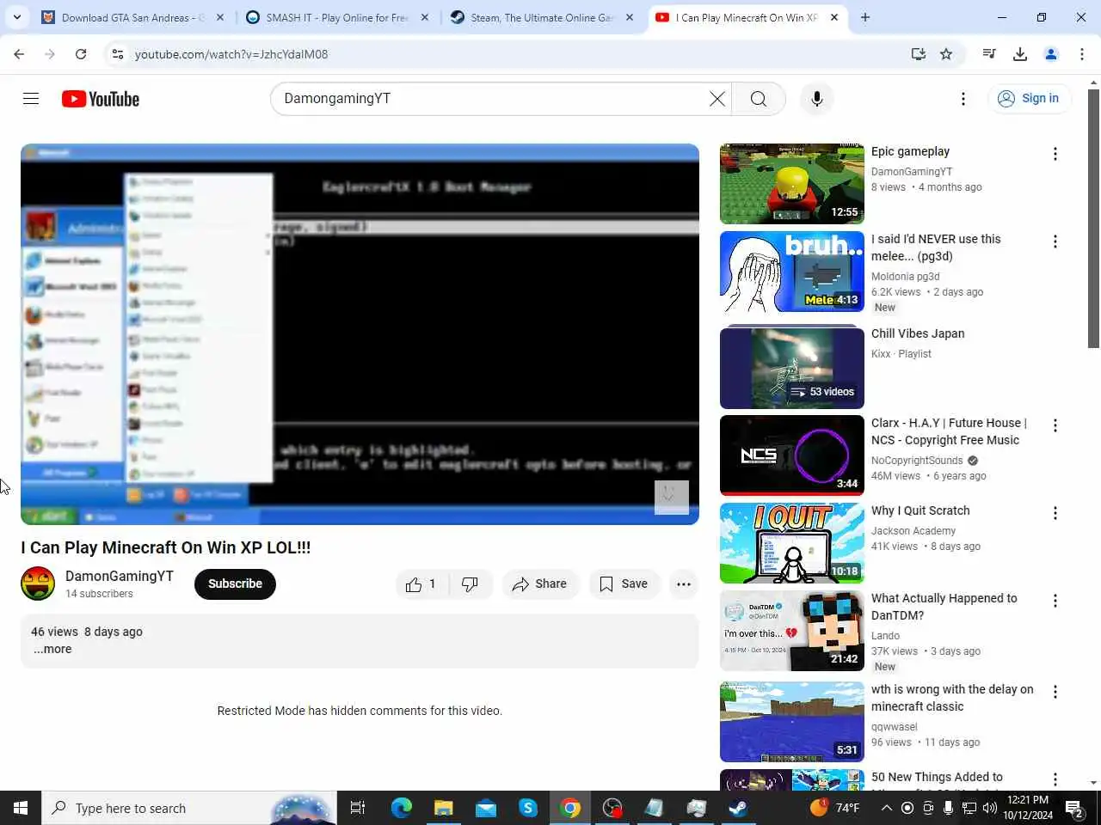Open Chill Vibes Japan playlist title
Screen dimensions: 1101x825
918,333
